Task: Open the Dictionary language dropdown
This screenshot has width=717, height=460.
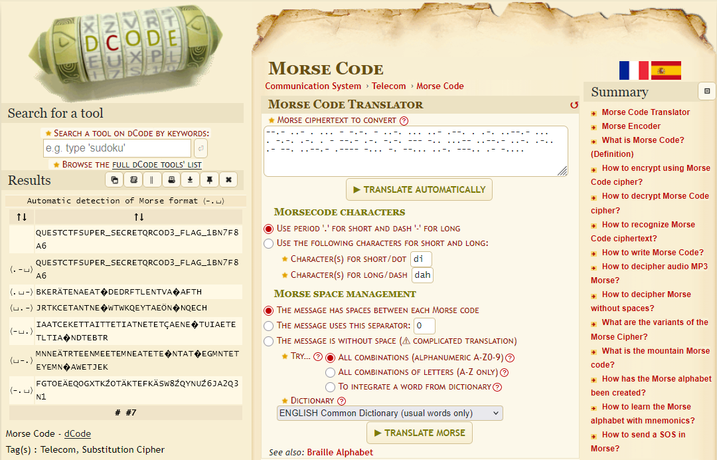Action: tap(390, 413)
